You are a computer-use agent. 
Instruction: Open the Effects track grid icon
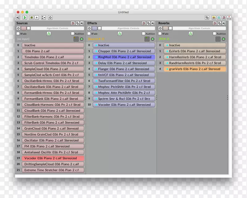147,39
